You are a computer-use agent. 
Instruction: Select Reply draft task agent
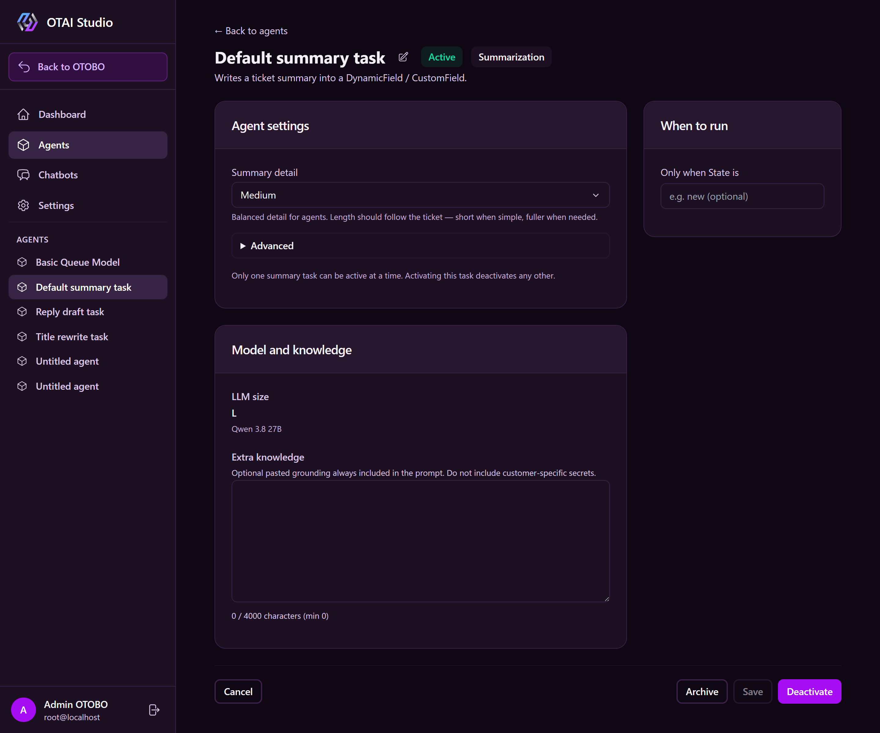(x=88, y=312)
